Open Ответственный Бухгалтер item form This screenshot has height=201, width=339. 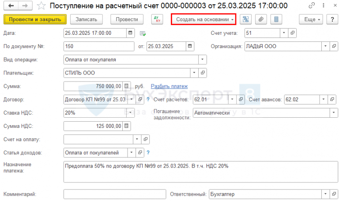pyautogui.click(x=334, y=194)
